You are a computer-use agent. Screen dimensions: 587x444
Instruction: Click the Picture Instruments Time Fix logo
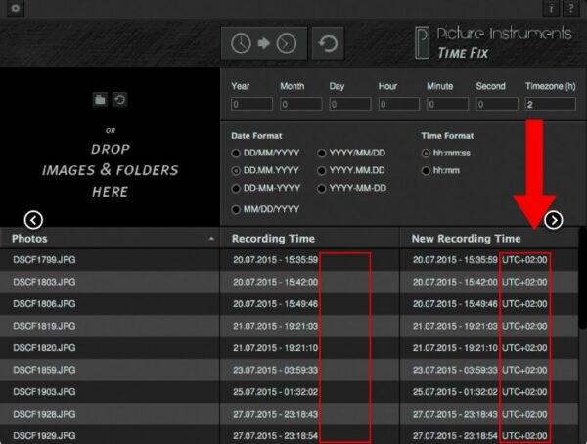tap(493, 43)
